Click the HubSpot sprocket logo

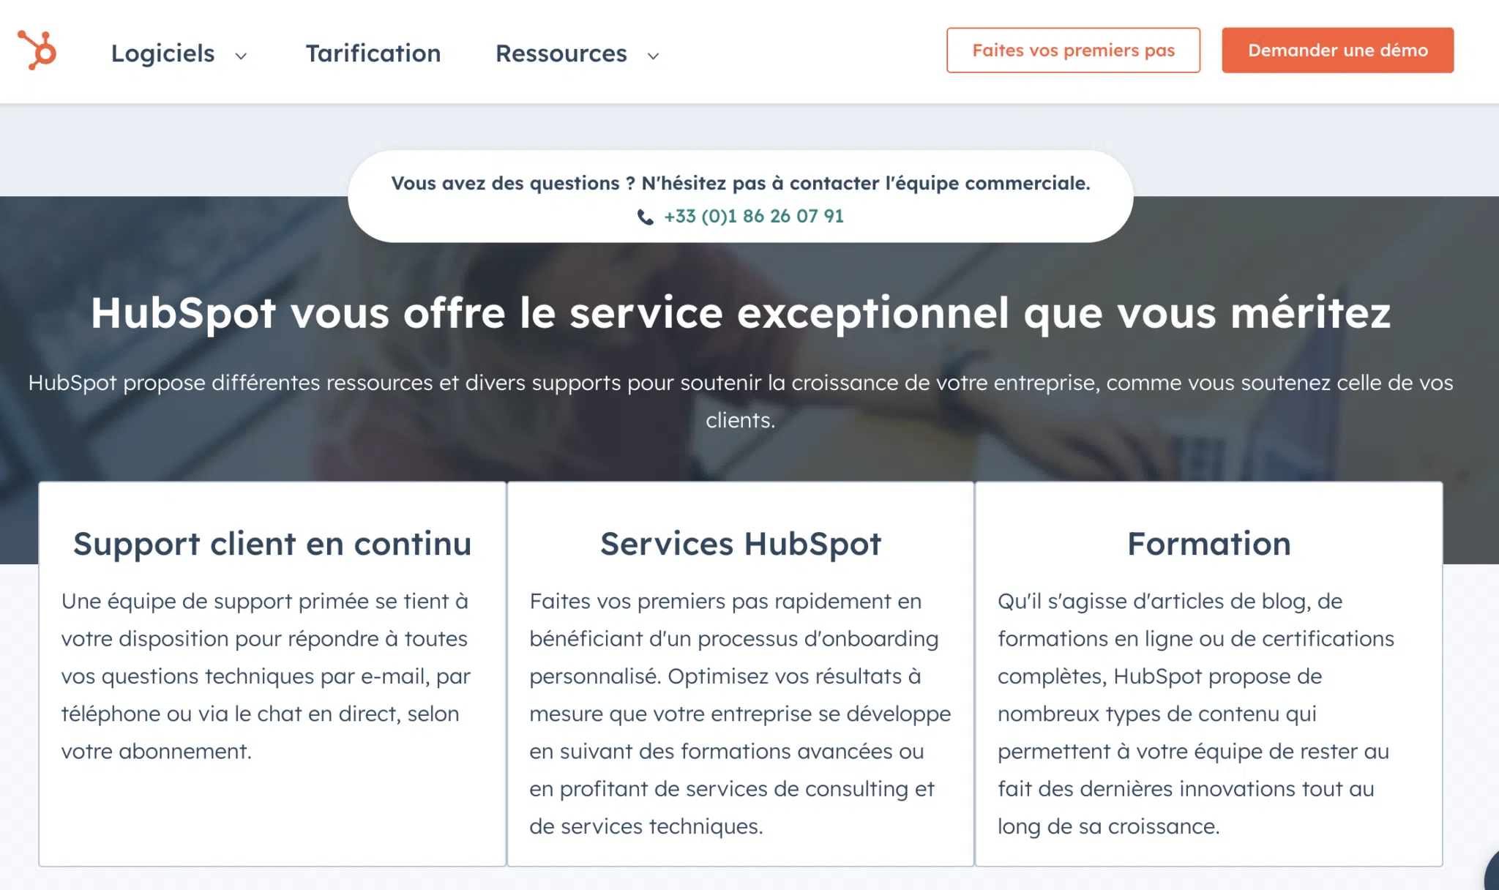point(37,51)
